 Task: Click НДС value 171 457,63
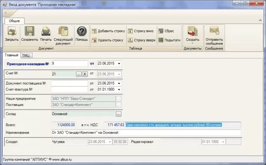click(x=114, y=125)
